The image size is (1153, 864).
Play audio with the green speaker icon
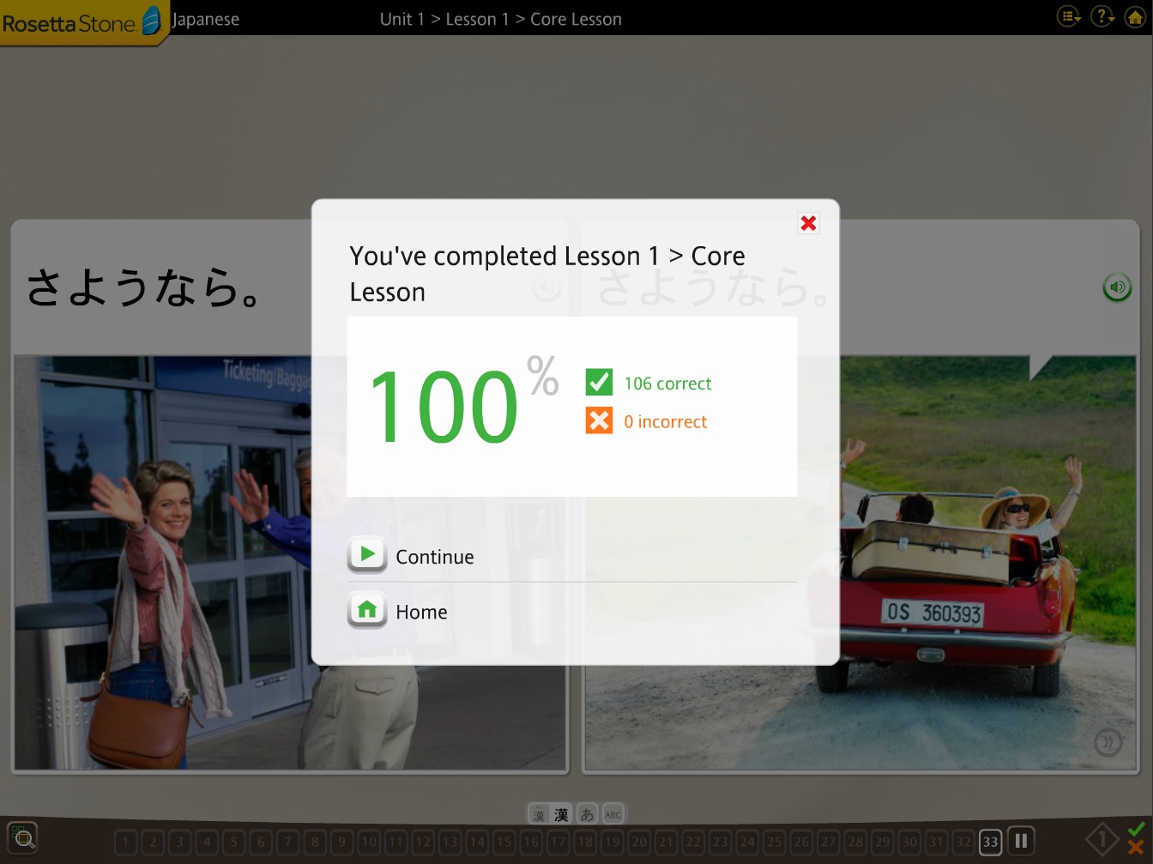(1117, 287)
